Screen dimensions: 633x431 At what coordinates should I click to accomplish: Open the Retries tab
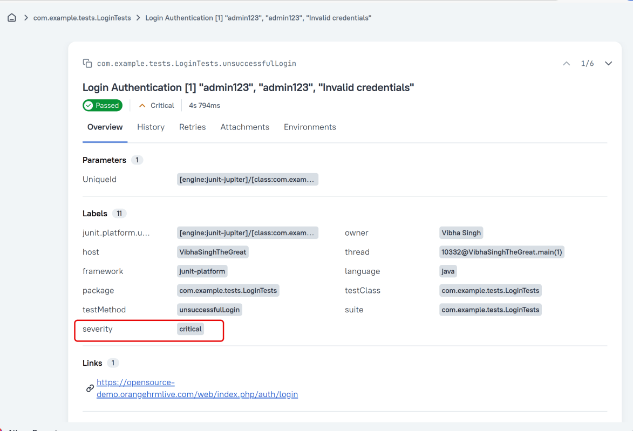192,127
